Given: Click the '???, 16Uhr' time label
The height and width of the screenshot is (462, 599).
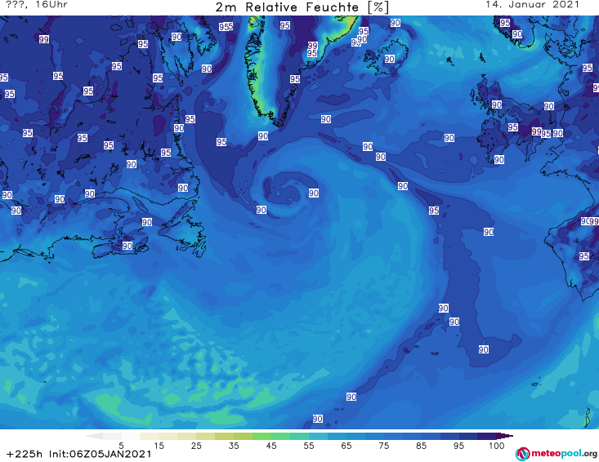Looking at the screenshot, I should click(37, 5).
